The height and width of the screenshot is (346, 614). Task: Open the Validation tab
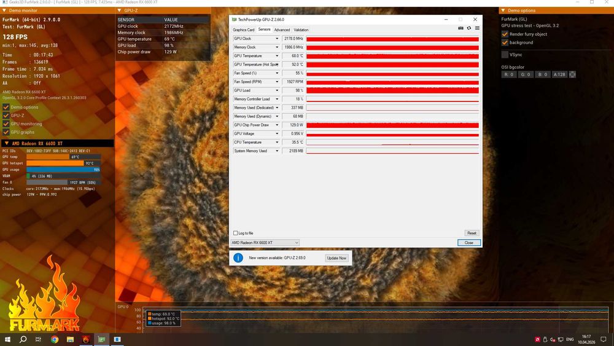point(301,29)
